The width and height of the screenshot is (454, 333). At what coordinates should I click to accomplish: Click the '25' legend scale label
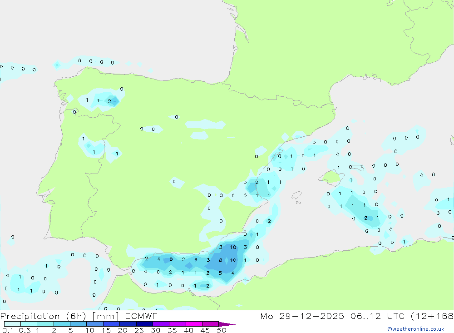click(139, 330)
